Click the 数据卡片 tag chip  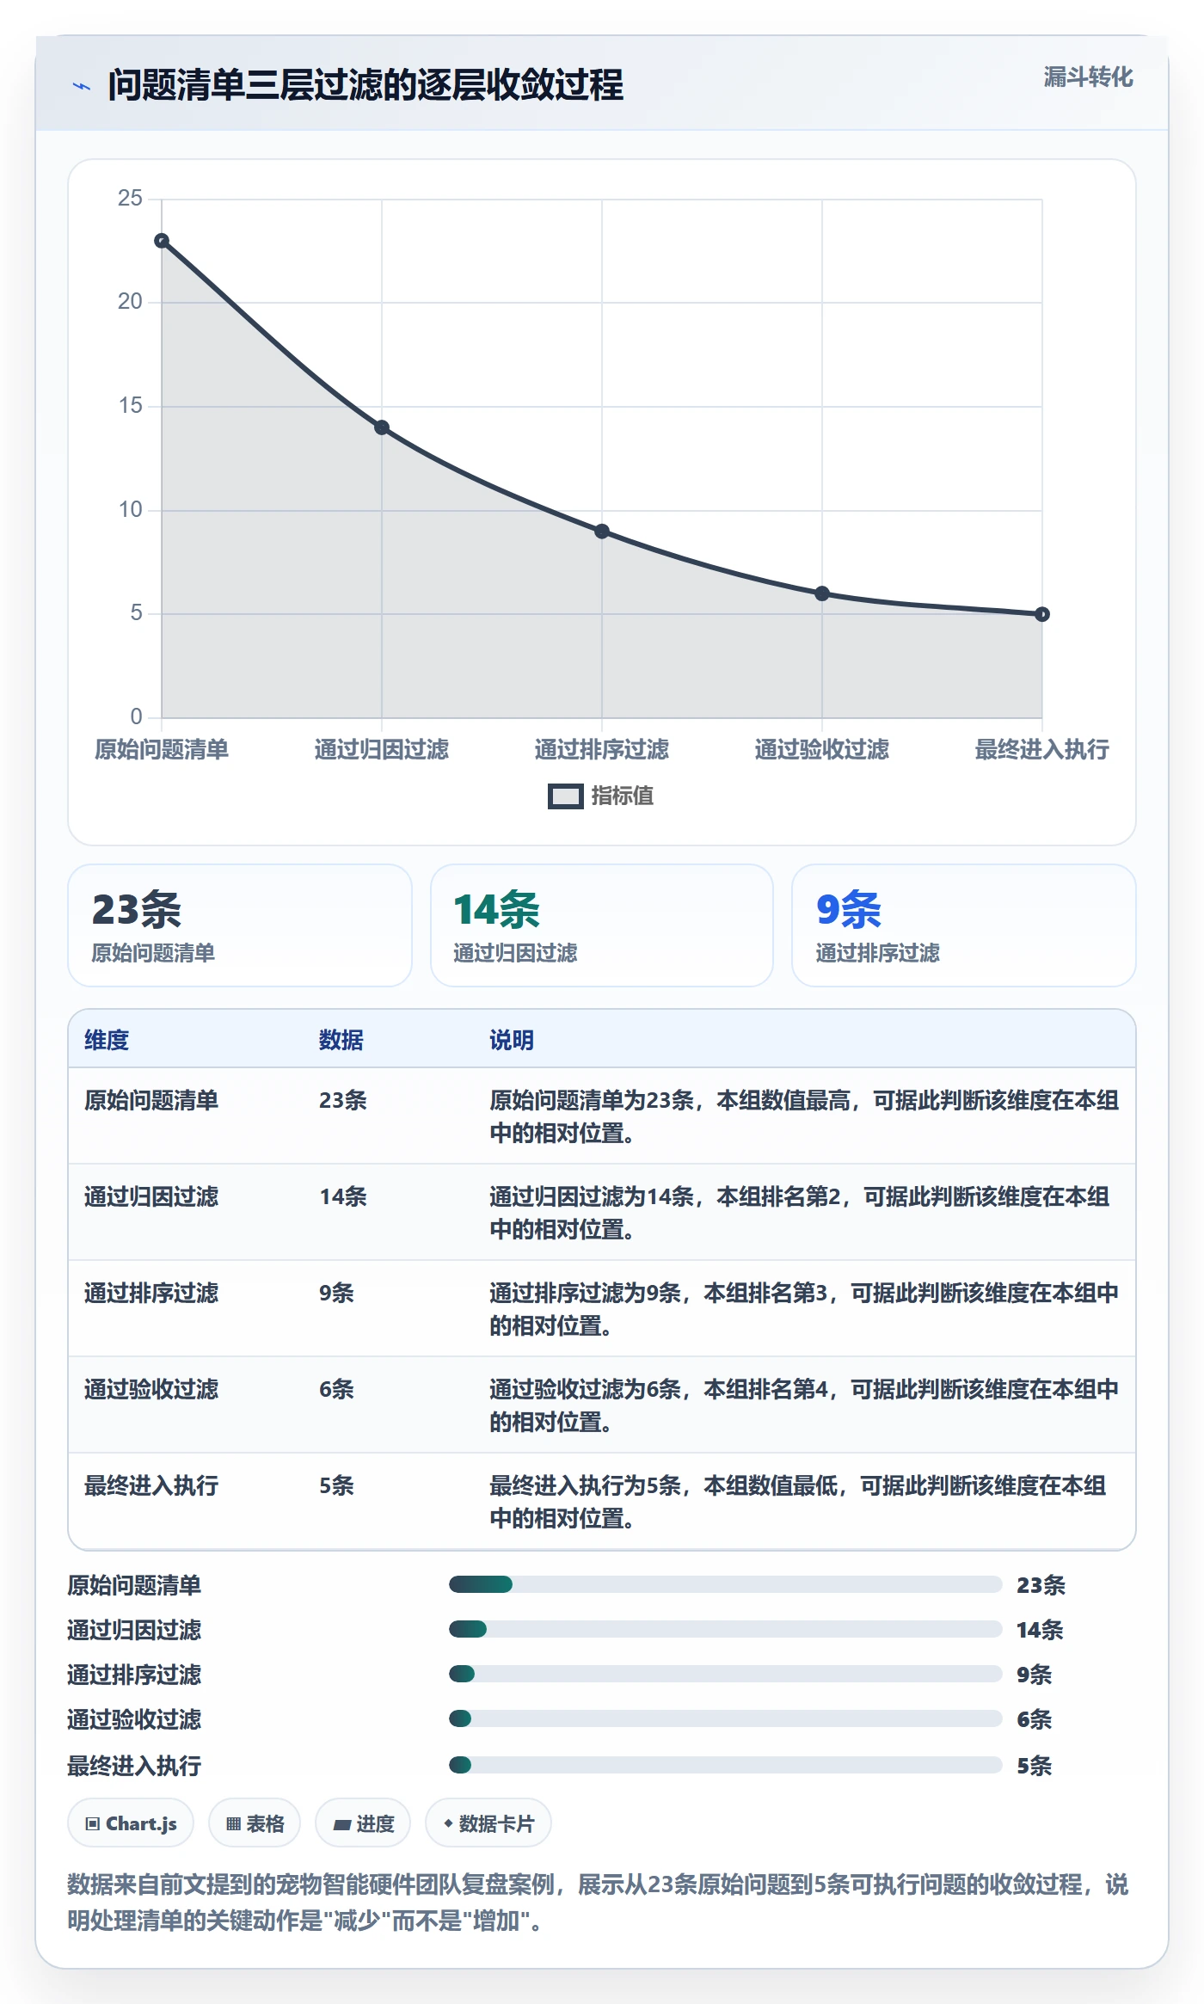click(488, 1823)
